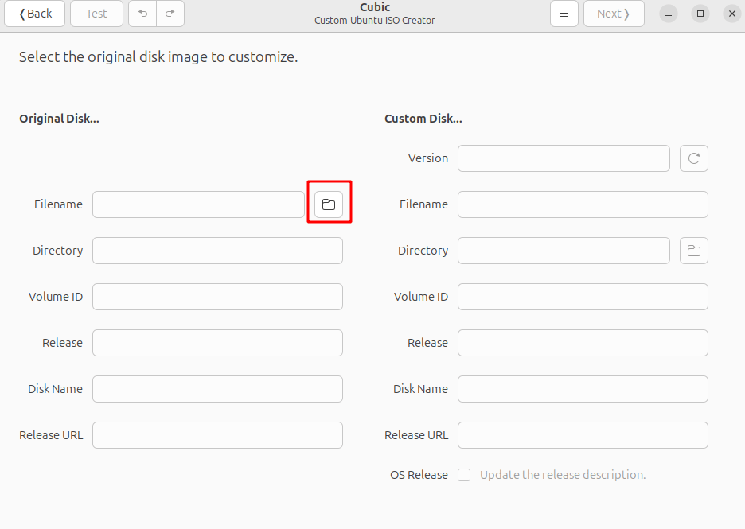
Task: Click the Test button
Action: [96, 14]
